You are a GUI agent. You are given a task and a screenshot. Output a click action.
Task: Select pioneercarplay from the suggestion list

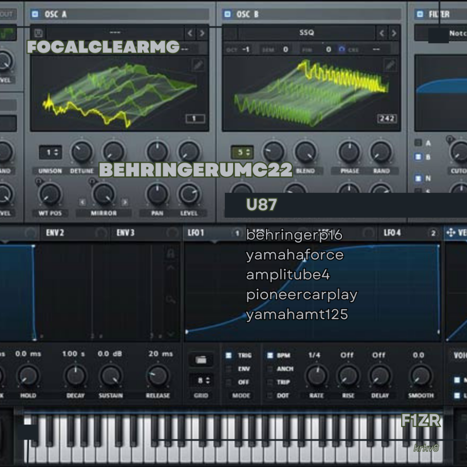click(302, 295)
